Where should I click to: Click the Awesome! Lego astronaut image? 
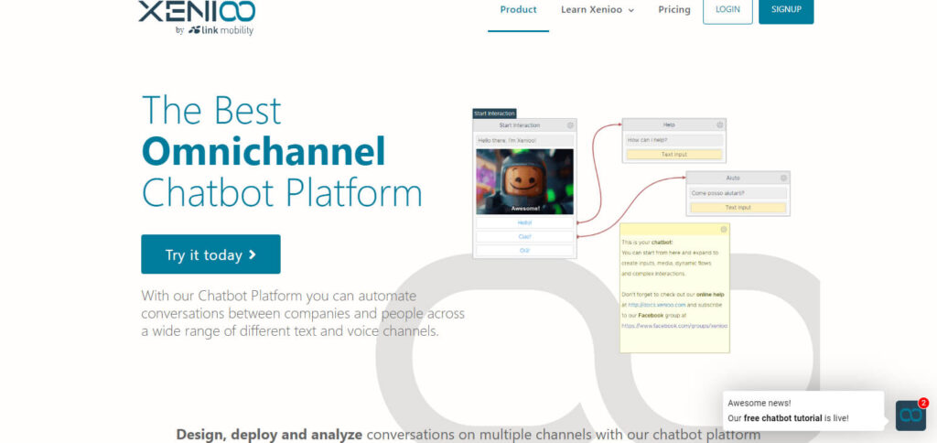(x=524, y=182)
